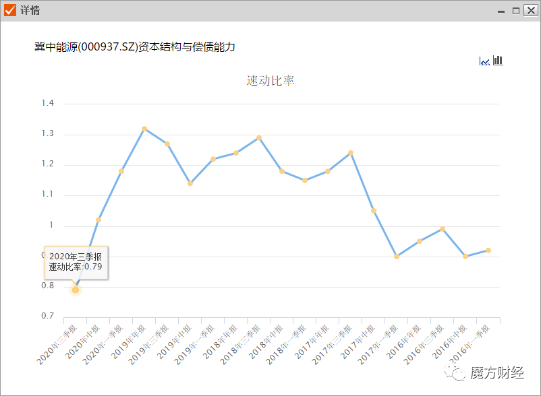Select the 2016年中报 data point
The width and height of the screenshot is (541, 396).
pyautogui.click(x=465, y=257)
